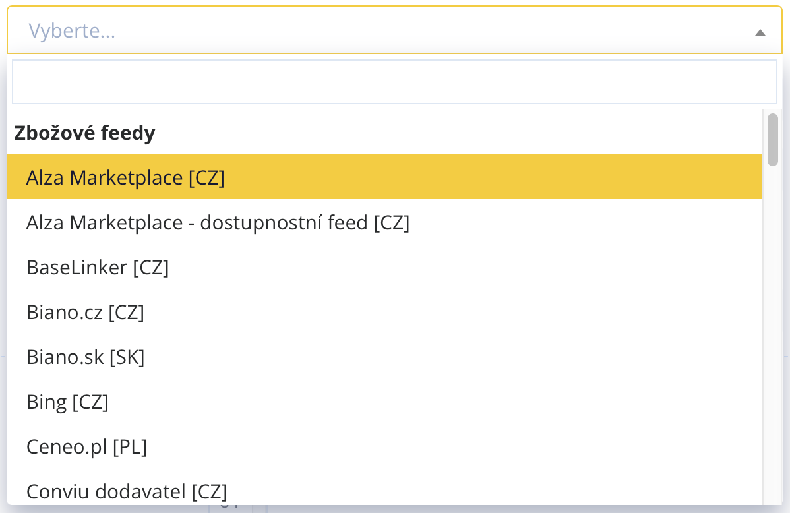Click the scrollbar track below the thumb
The width and height of the screenshot is (790, 513).
coord(772,330)
